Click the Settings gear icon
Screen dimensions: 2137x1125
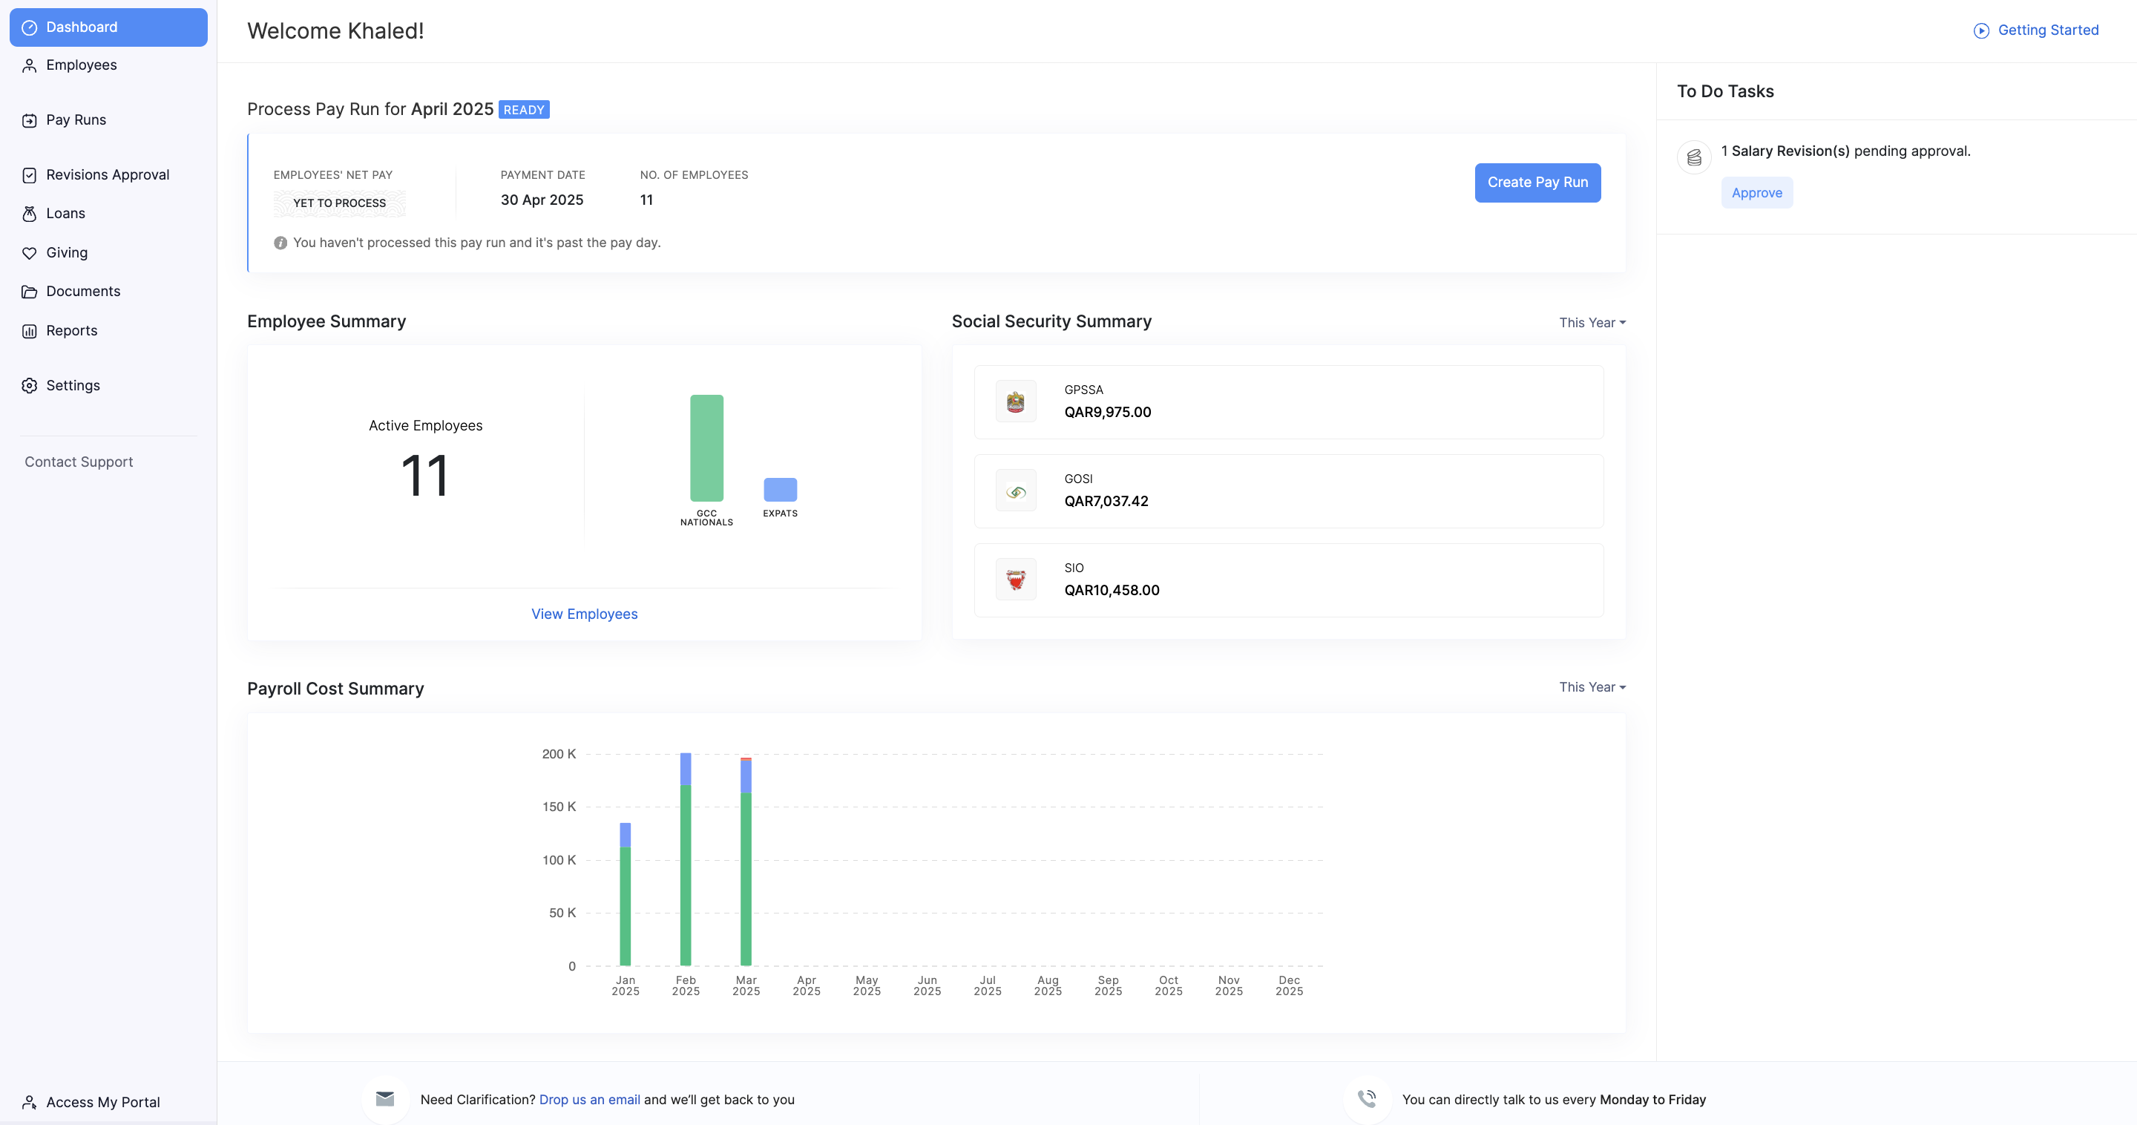(x=29, y=386)
